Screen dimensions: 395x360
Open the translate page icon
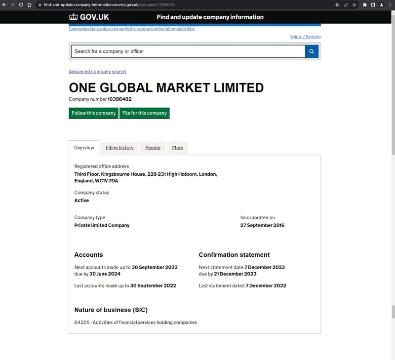pyautogui.click(x=337, y=5)
